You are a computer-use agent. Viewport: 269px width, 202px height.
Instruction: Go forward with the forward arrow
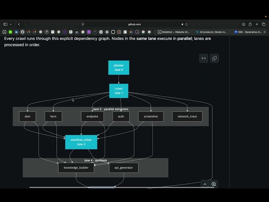coord(25,24)
